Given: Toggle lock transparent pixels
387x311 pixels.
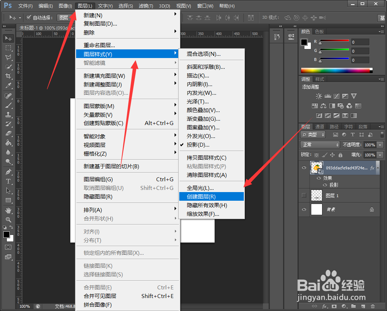Looking at the screenshot, I should [316, 155].
